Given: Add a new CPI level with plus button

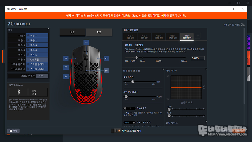Looking at the screenshot, I should click(x=198, y=36).
